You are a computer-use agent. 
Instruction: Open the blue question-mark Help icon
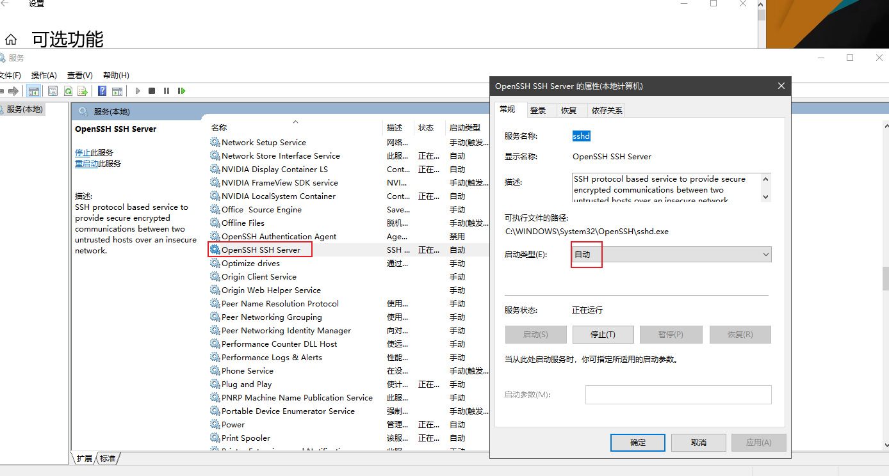pyautogui.click(x=102, y=91)
